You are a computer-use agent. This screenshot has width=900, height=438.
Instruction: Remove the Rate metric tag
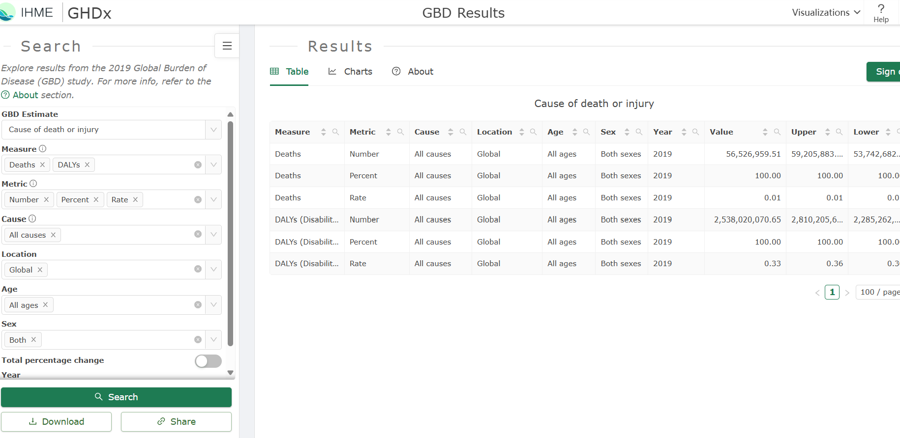pos(135,199)
